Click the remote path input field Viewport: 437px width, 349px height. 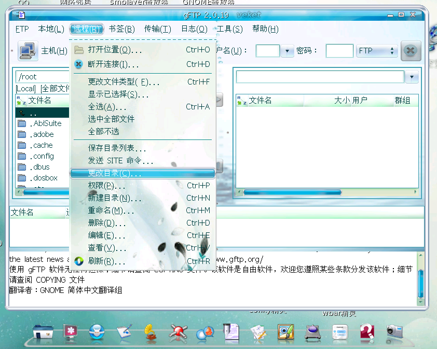tap(320, 77)
